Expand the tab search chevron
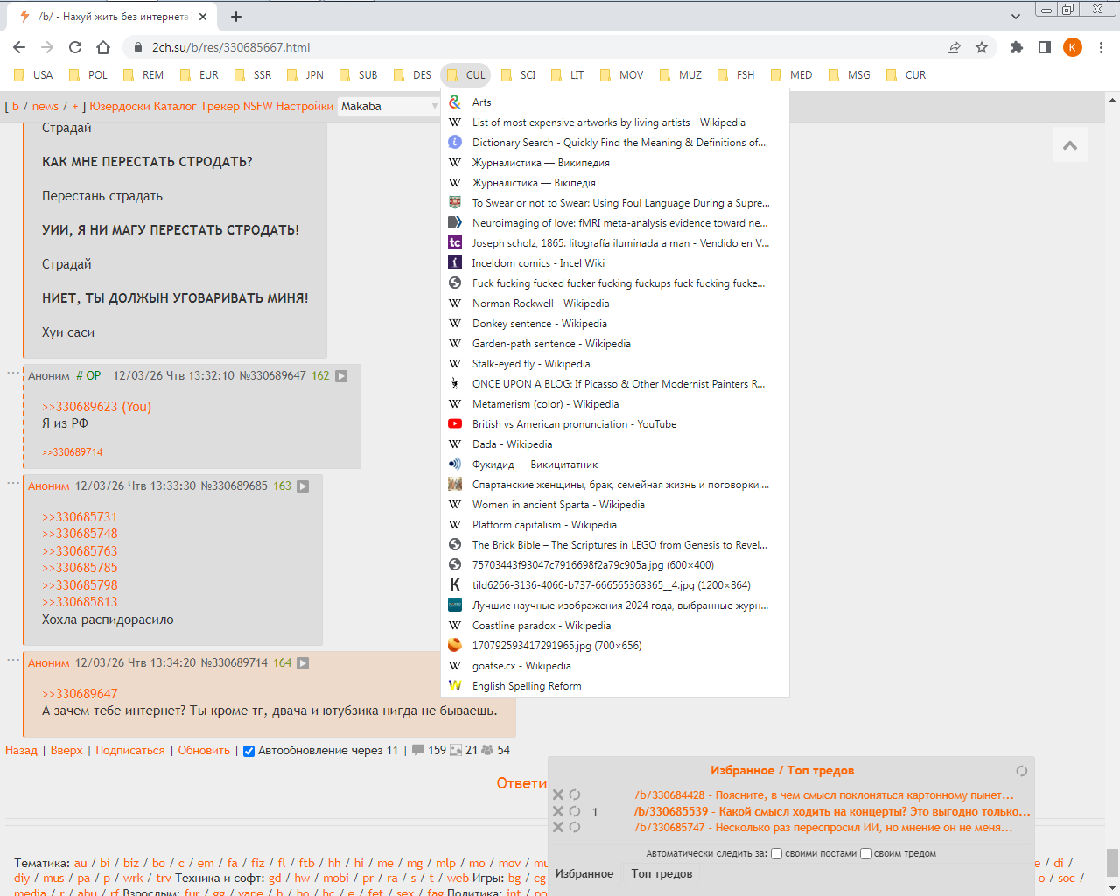Viewport: 1120px width, 896px height. [x=1015, y=16]
